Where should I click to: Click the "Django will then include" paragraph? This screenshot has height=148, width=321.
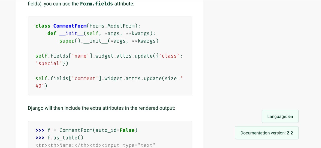tap(101, 108)
